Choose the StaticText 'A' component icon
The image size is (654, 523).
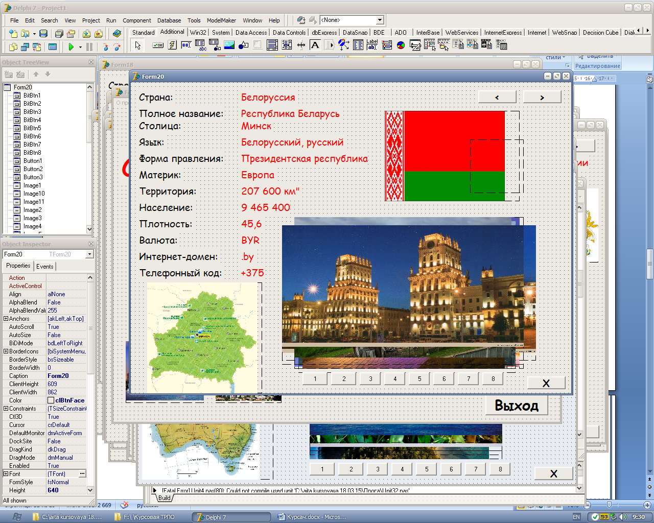[315, 45]
